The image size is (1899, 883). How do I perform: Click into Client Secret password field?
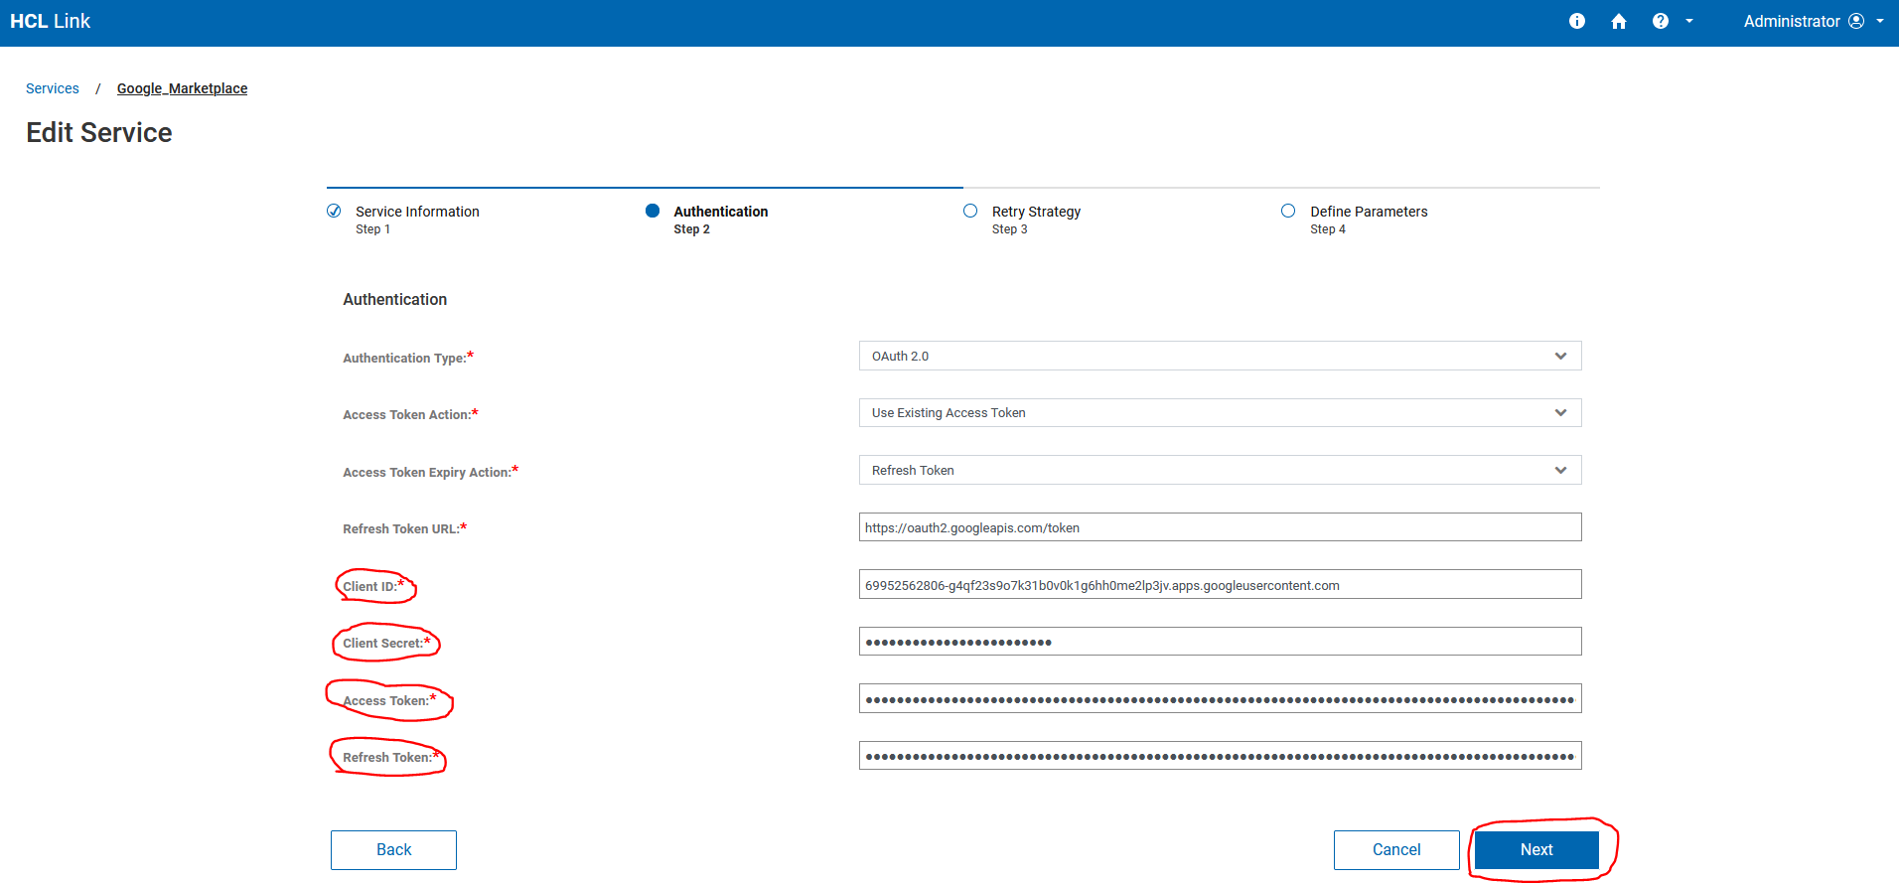1220,642
